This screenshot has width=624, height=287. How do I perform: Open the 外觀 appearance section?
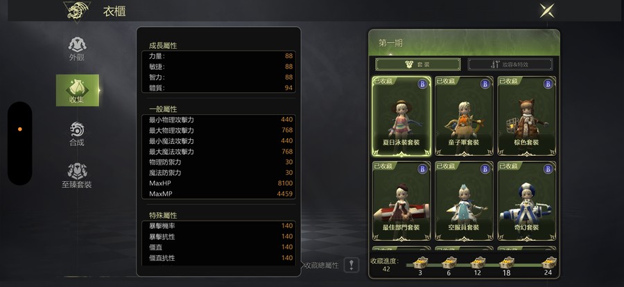[77, 49]
